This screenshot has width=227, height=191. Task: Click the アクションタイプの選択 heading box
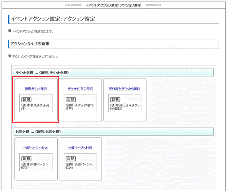point(113,44)
